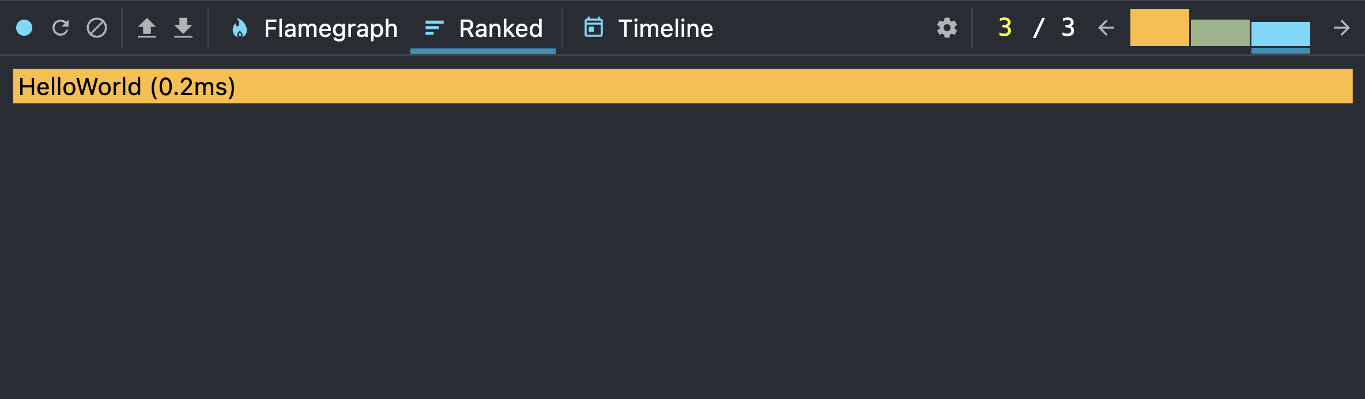1365x399 pixels.
Task: Export the profile using the download icon
Action: [x=184, y=27]
